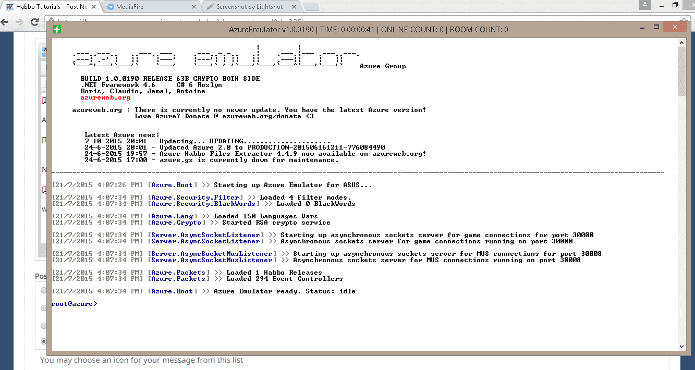This screenshot has width=695, height=370.
Task: Open the Chrome user profile button
Action: pos(646,5)
